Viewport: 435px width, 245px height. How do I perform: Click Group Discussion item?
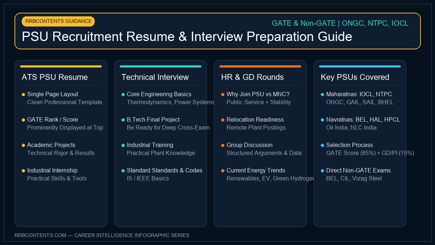(249, 145)
